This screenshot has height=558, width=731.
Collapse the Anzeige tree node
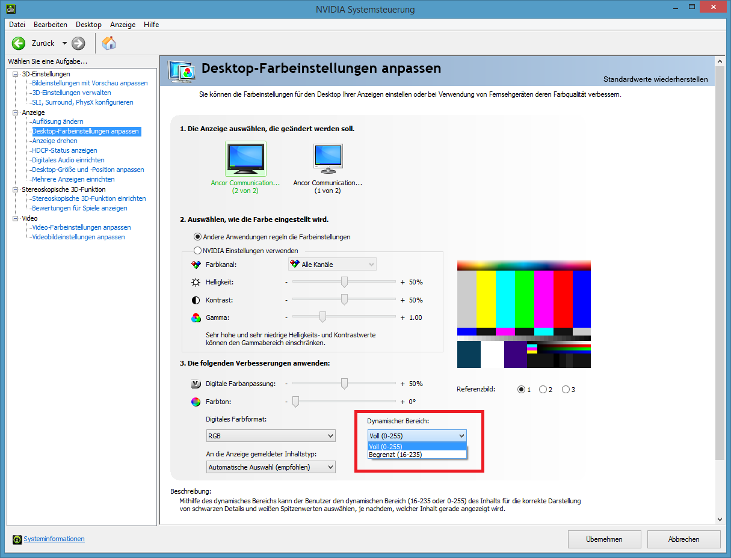tap(16, 112)
